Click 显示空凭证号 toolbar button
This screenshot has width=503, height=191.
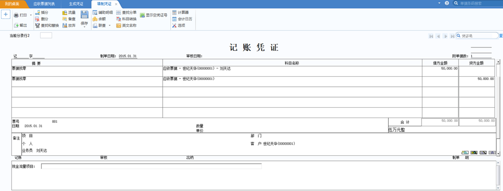pyautogui.click(x=154, y=15)
